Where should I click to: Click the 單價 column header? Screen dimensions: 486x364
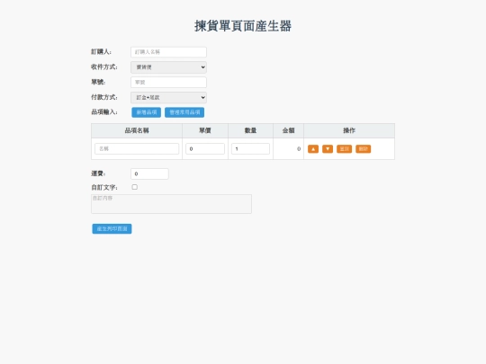click(x=205, y=130)
